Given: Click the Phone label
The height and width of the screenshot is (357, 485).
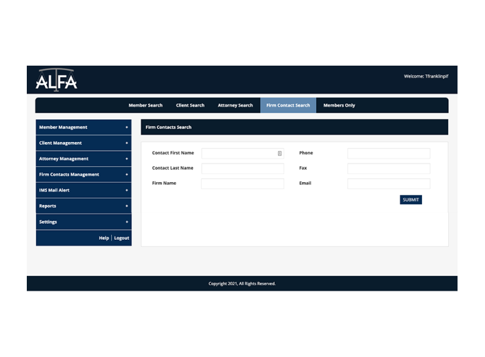Looking at the screenshot, I should [x=306, y=153].
